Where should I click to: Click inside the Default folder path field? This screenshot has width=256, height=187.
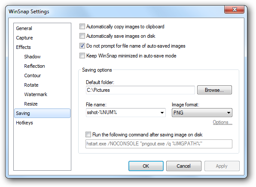point(140,90)
